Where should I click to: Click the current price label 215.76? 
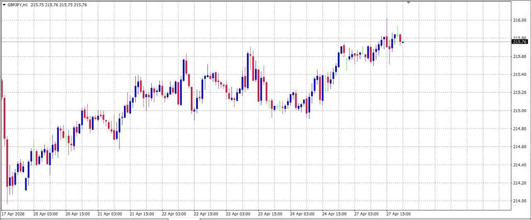coord(520,42)
